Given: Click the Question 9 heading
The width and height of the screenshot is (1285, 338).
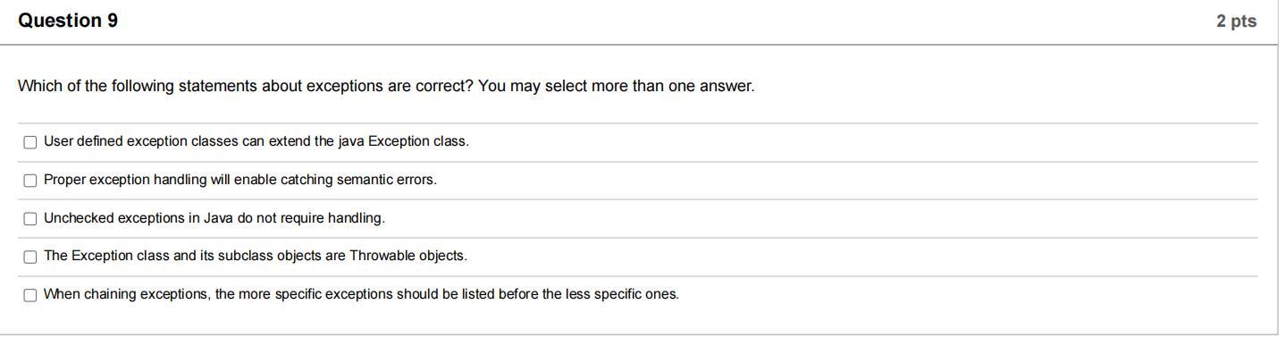Looking at the screenshot, I should pyautogui.click(x=68, y=21).
